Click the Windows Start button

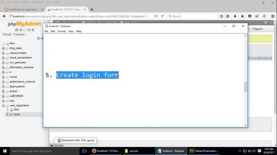point(5,151)
